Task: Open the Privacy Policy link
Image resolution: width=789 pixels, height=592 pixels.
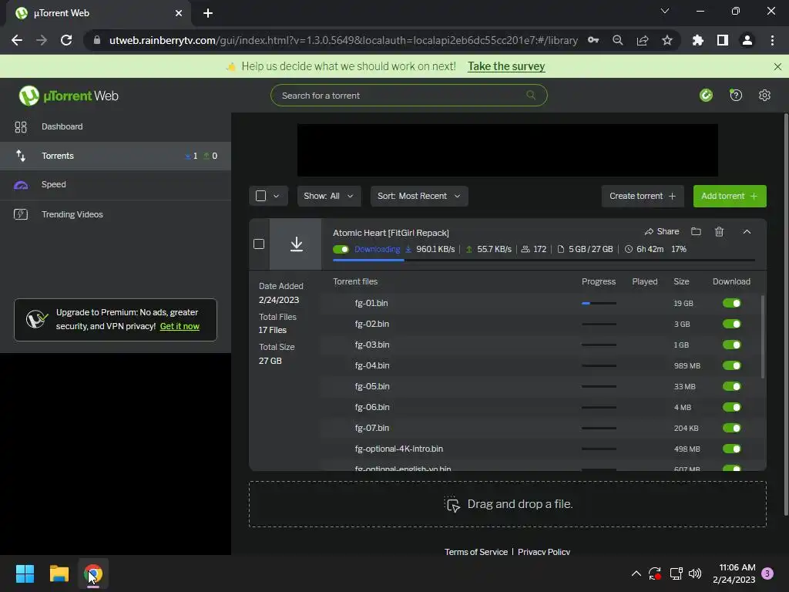Action: click(544, 552)
